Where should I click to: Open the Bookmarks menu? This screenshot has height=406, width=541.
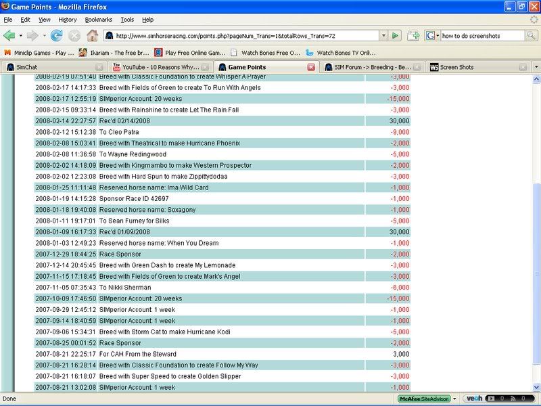tap(98, 20)
